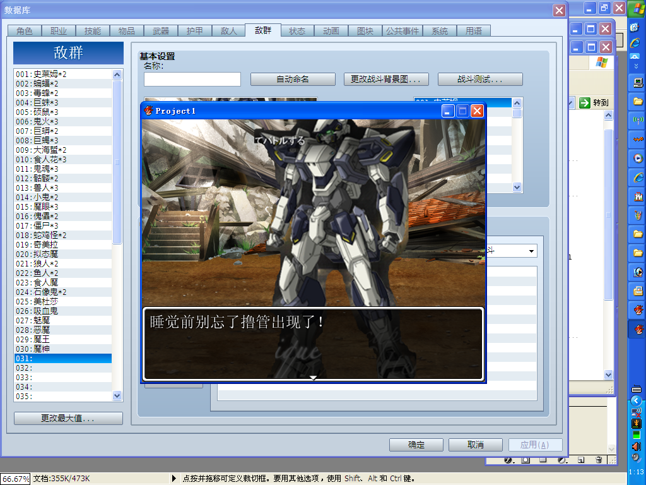This screenshot has height=485, width=646.
Task: Confirm with the 确定 button
Action: click(416, 445)
